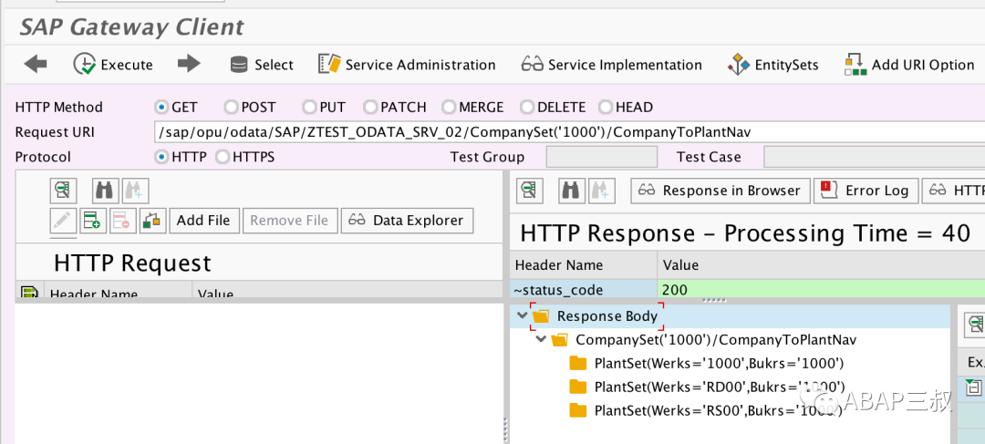Select the POST HTTP method
The image size is (985, 444).
(231, 108)
